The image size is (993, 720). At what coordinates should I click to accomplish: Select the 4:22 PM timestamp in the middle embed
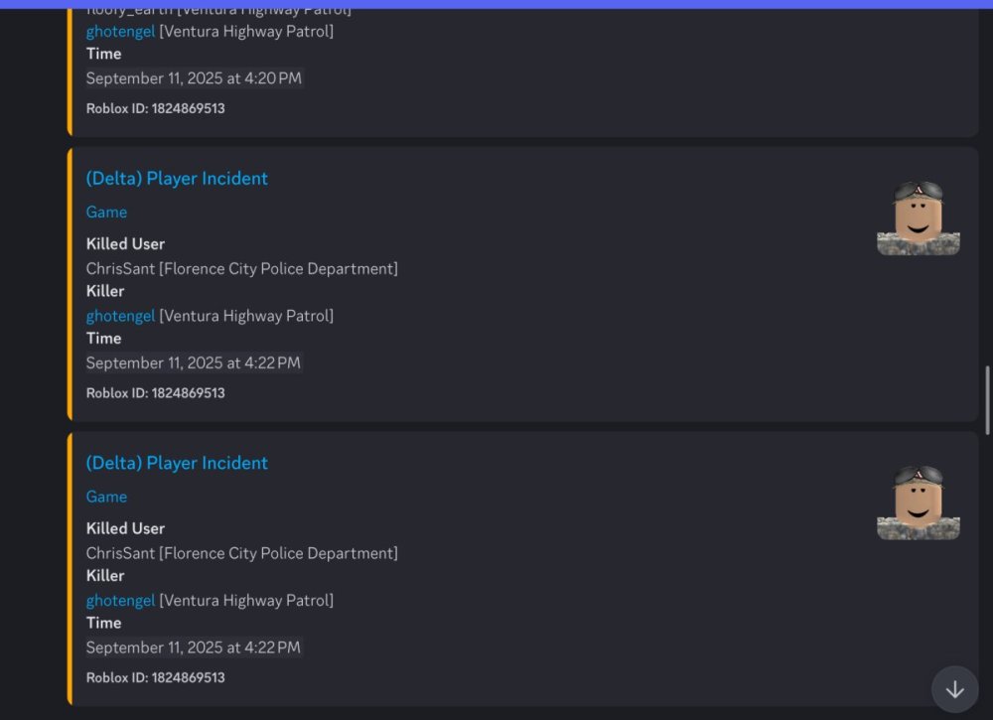(194, 362)
